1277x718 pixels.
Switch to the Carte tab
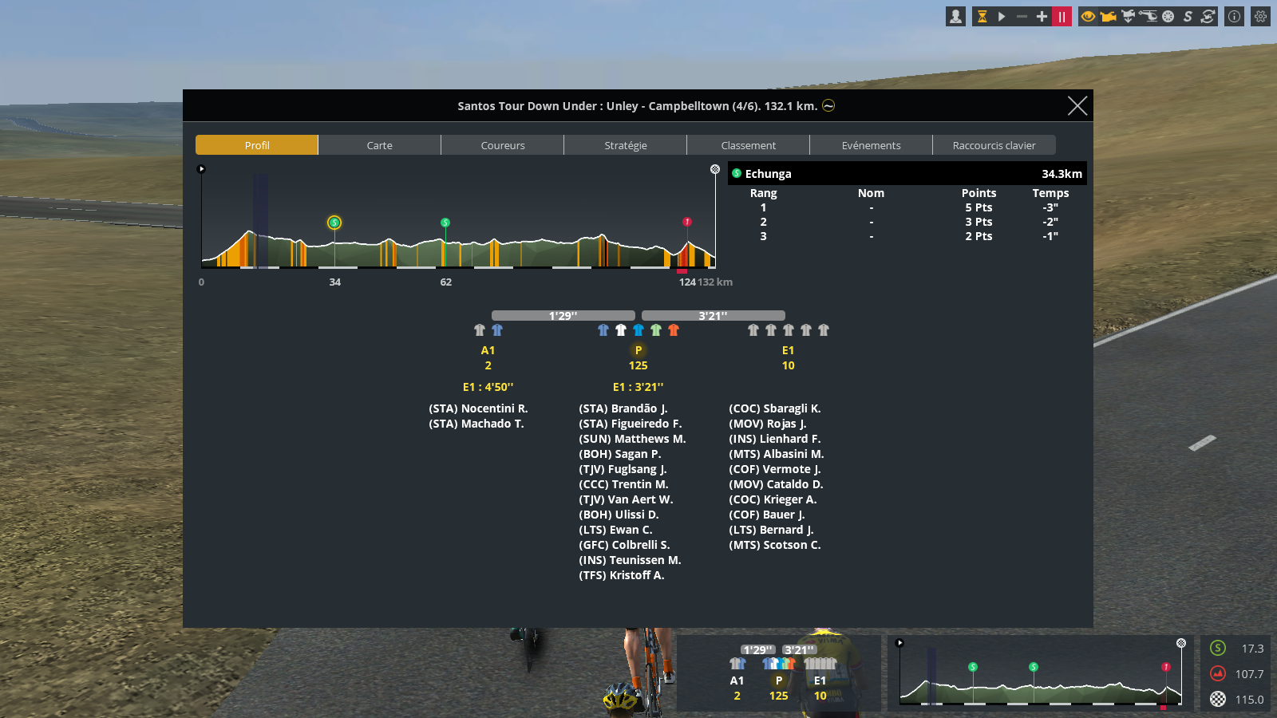[380, 145]
